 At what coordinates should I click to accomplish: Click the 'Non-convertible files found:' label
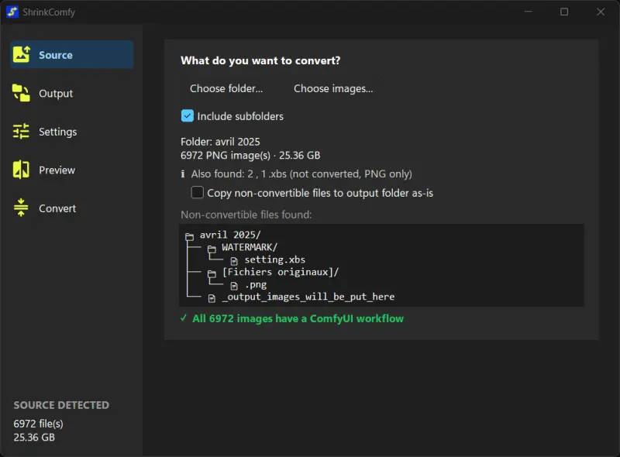point(246,215)
